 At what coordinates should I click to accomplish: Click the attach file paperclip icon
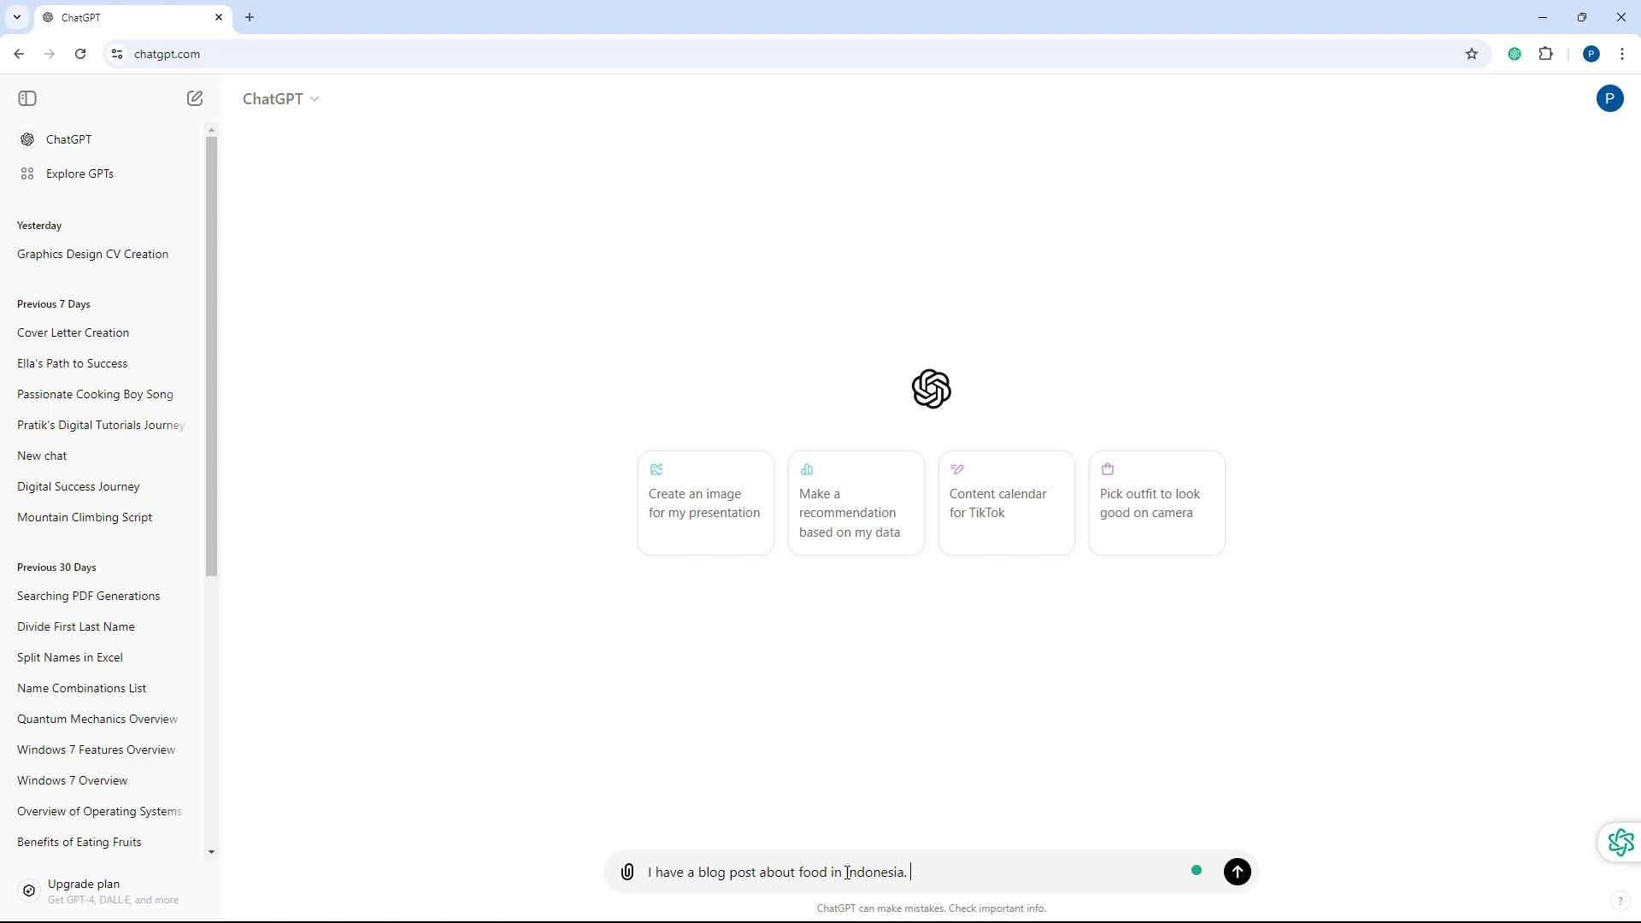coord(627,872)
